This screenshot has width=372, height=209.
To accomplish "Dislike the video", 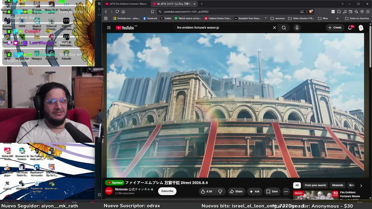I will [x=220, y=191].
